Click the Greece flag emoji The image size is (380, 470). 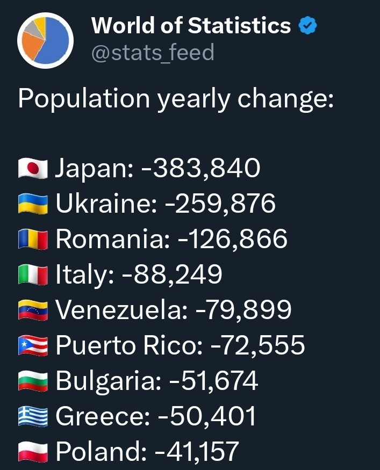point(33,417)
